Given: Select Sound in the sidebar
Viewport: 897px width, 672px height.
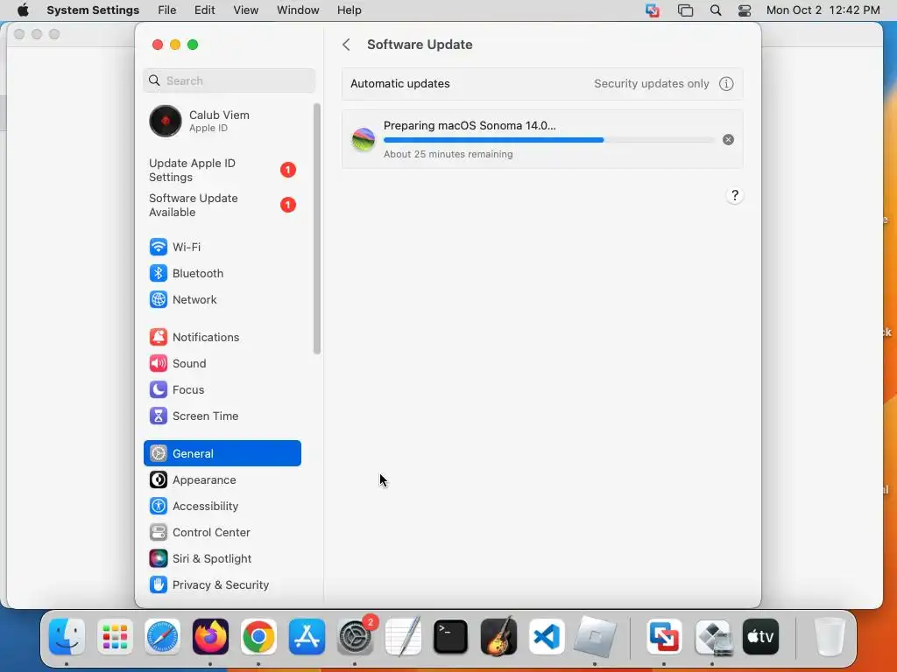Looking at the screenshot, I should [x=222, y=363].
